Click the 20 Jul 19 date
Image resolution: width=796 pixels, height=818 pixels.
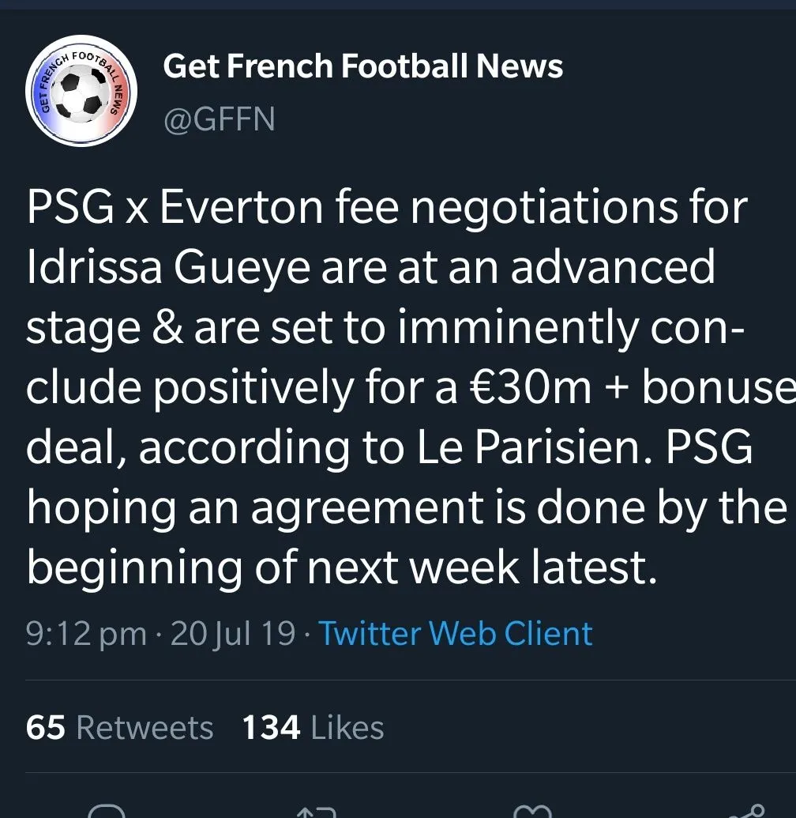(x=233, y=634)
